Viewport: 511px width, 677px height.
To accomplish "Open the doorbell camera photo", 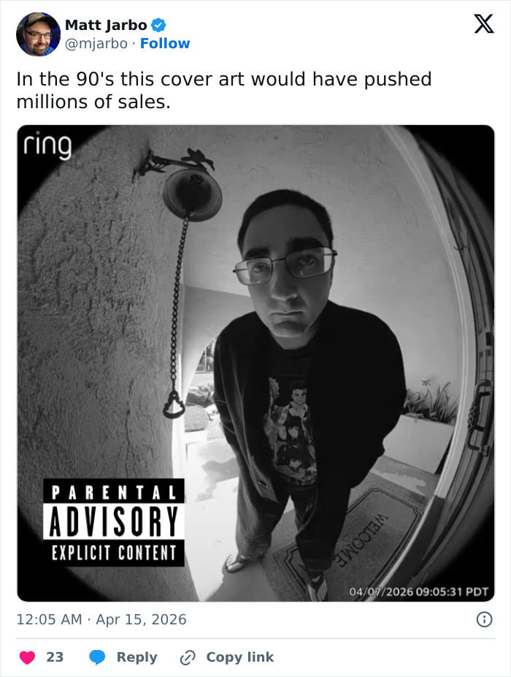I will pos(255,363).
